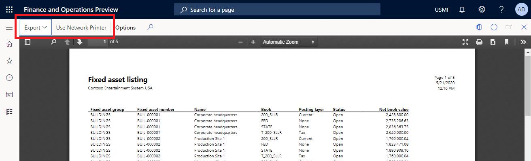
Task: Click Fixed asset number column header
Action: (156, 110)
